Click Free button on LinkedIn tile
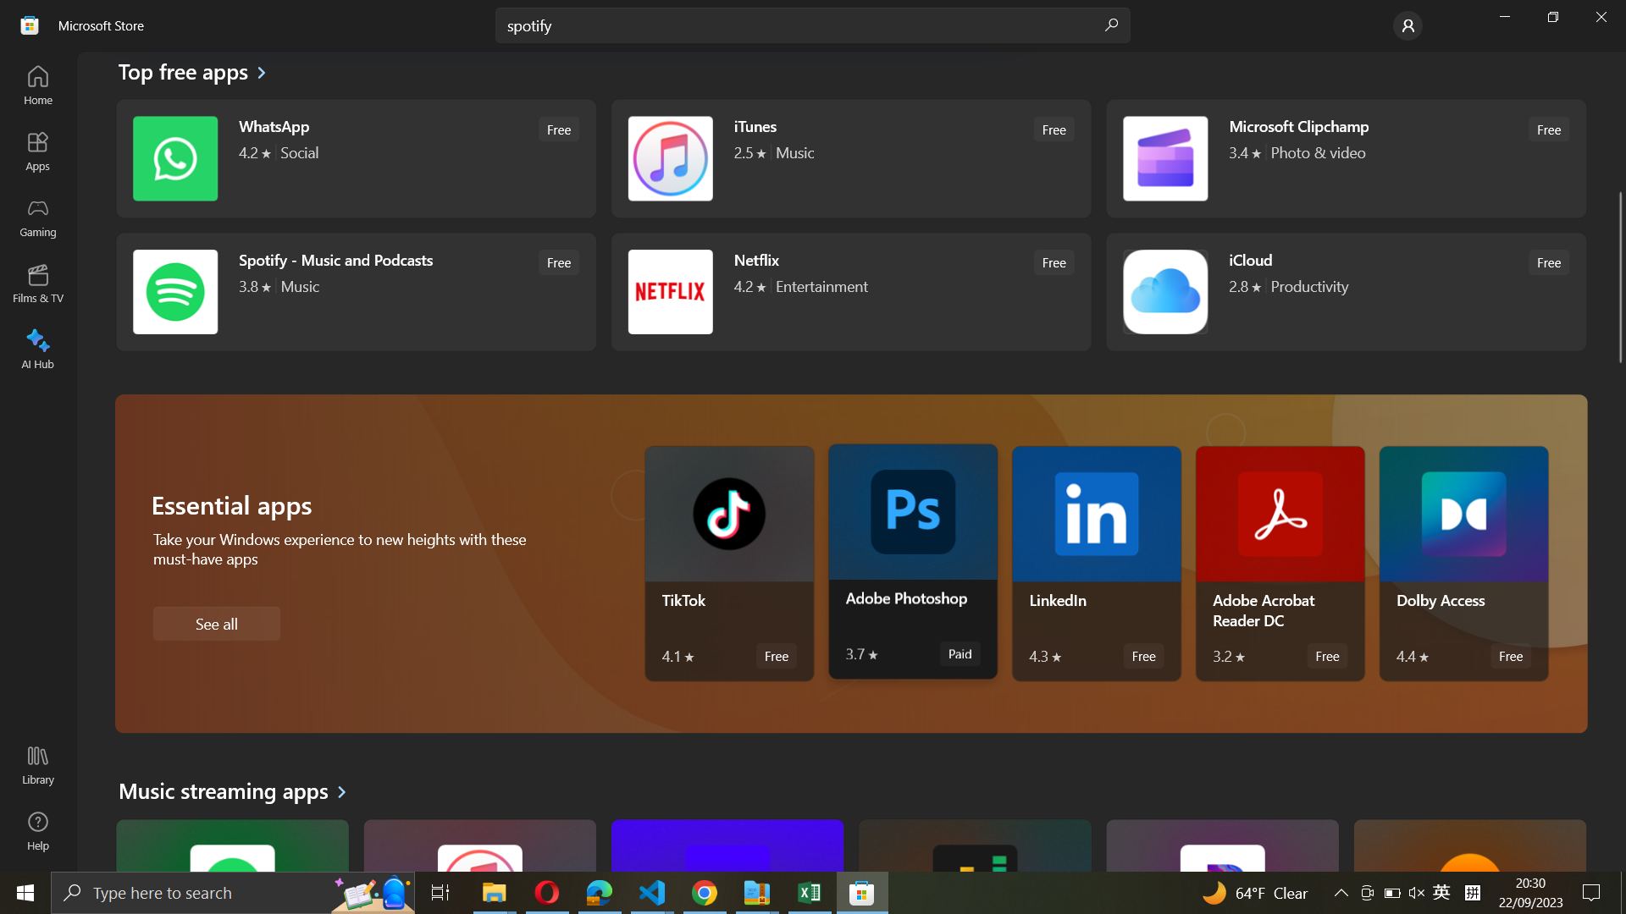The width and height of the screenshot is (1626, 914). (x=1143, y=656)
